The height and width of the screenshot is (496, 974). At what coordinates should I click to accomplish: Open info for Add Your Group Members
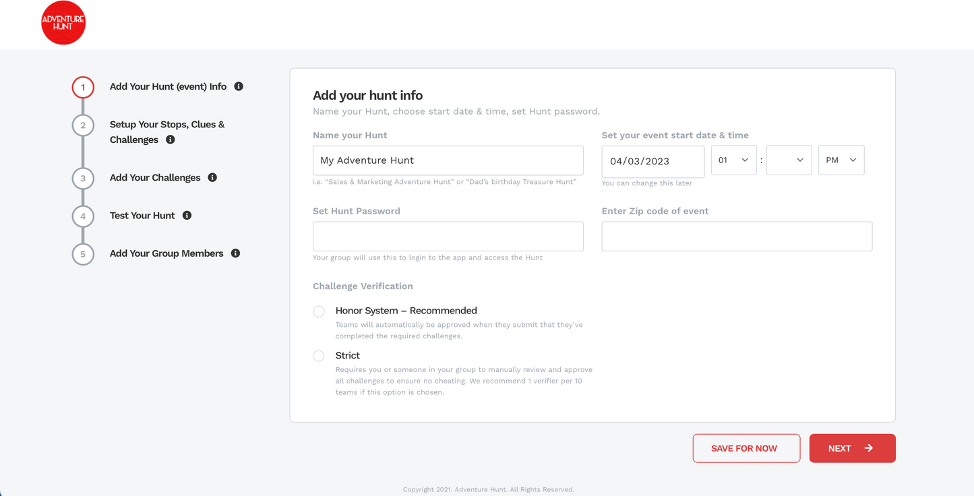pos(235,253)
